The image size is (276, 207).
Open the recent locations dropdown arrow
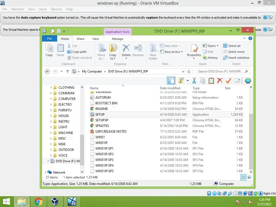coord(61,71)
